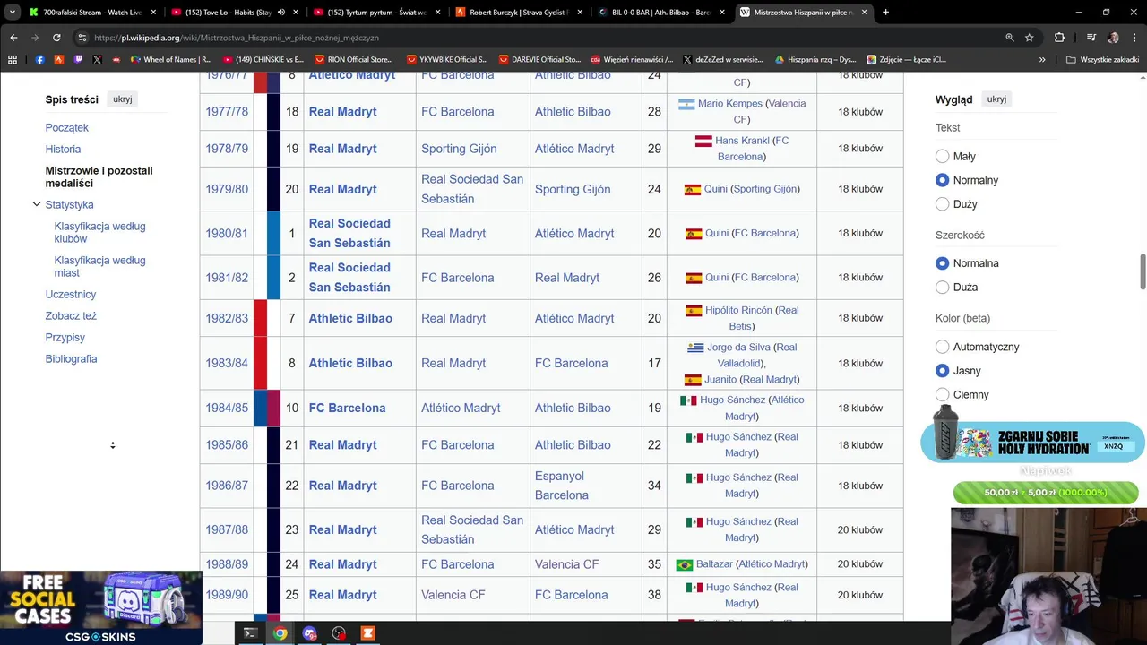Go back using the browser back arrow

(13, 38)
